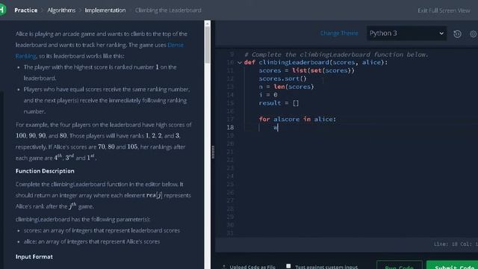Screen dimensions: 478x269
Task: Enable Test against custom input checkbox
Action: (288, 266)
